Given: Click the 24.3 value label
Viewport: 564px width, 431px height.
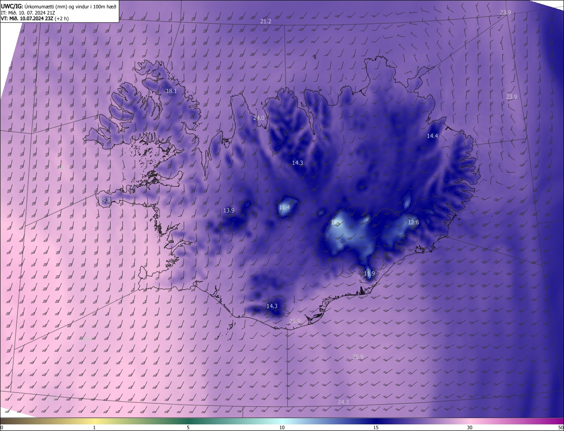Looking at the screenshot, I should (343, 402).
